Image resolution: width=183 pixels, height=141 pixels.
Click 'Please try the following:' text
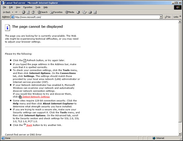coord(18,54)
